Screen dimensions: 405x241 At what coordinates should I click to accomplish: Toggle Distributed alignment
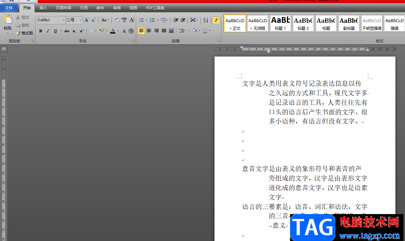coord(171,31)
